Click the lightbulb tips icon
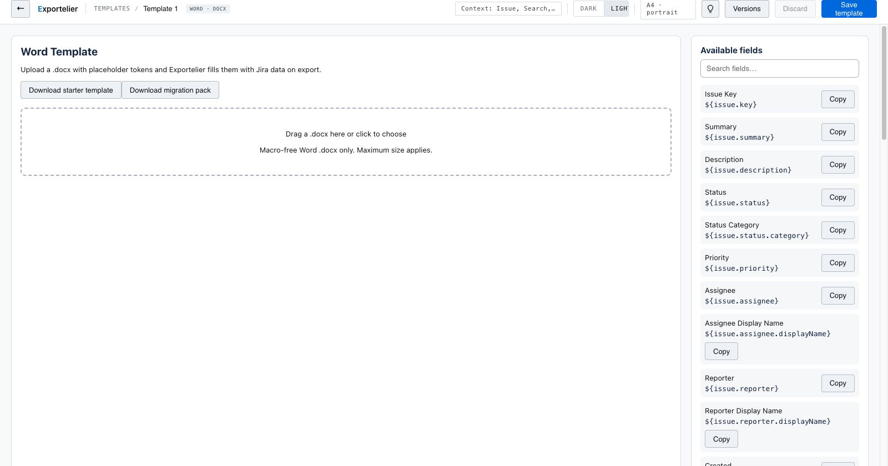The height and width of the screenshot is (466, 888). [710, 9]
